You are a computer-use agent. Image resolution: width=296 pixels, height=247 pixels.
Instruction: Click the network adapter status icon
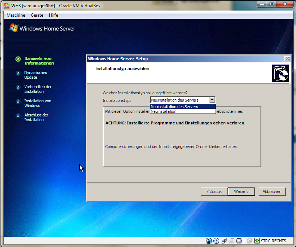[224, 241]
